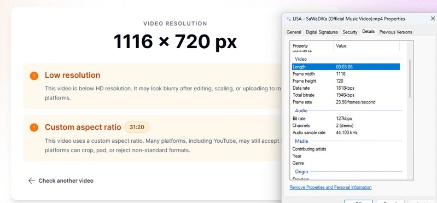Click the Audio section heading
The width and height of the screenshot is (437, 203).
(x=301, y=111)
